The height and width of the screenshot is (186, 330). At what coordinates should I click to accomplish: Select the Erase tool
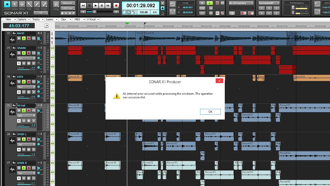(44, 4)
